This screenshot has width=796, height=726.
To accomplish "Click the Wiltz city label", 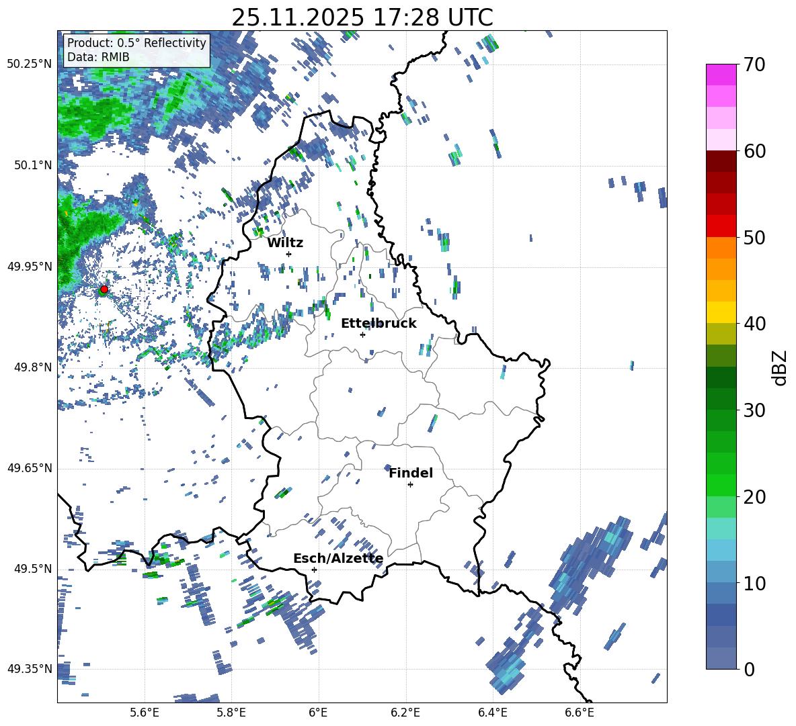I will pos(285,243).
